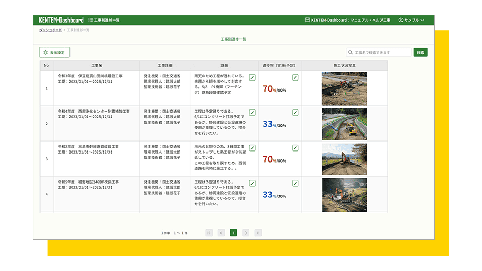Go to the ダッシュボード breadcrumb link
Screen dimensions: 482x271
50,31
